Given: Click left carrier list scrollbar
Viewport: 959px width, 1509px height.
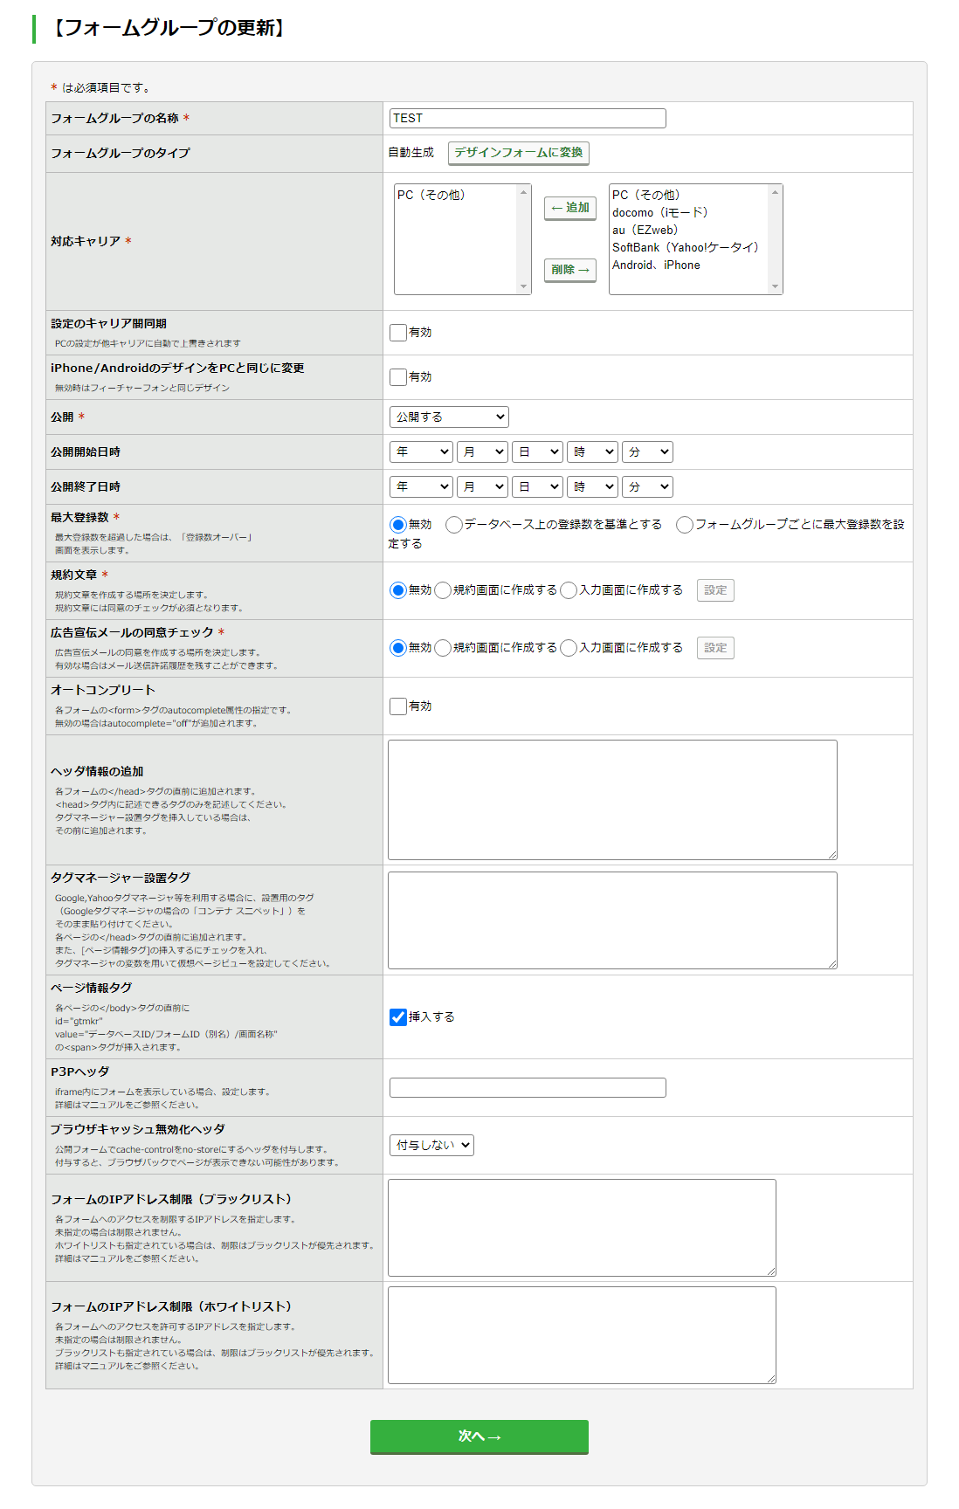Looking at the screenshot, I should 524,239.
